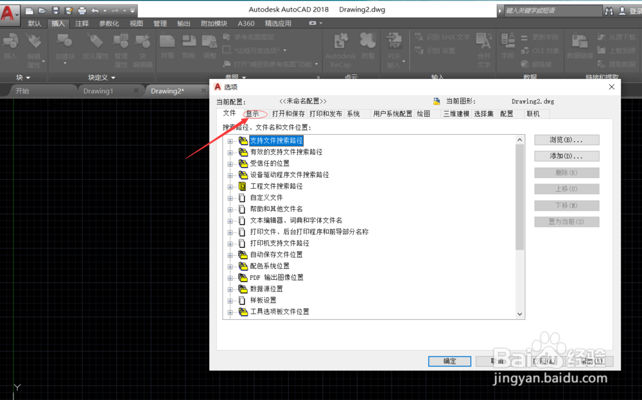Click the tree list scrollbar thumb
This screenshot has width=642, height=400.
[519, 197]
